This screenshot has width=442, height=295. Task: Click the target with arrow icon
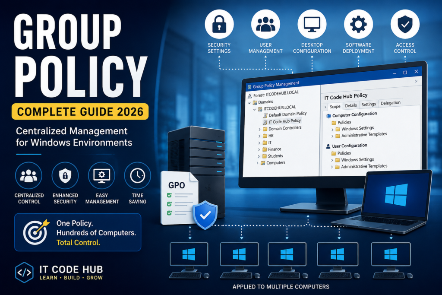[x=36, y=232]
